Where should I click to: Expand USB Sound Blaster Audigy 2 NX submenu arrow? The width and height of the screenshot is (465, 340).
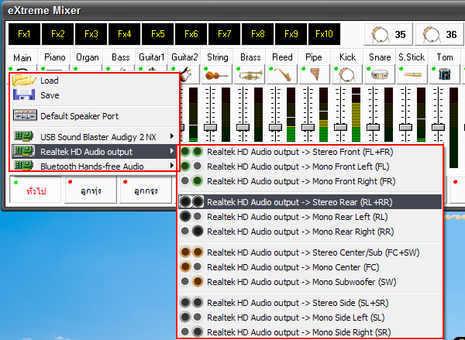coord(172,136)
